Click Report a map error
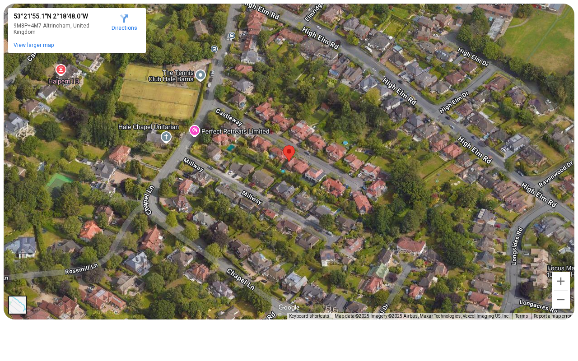This screenshot has height=361, width=578. (x=553, y=316)
